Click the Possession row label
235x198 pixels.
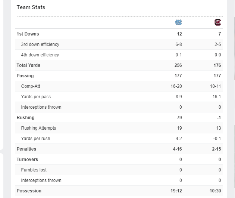(29, 191)
